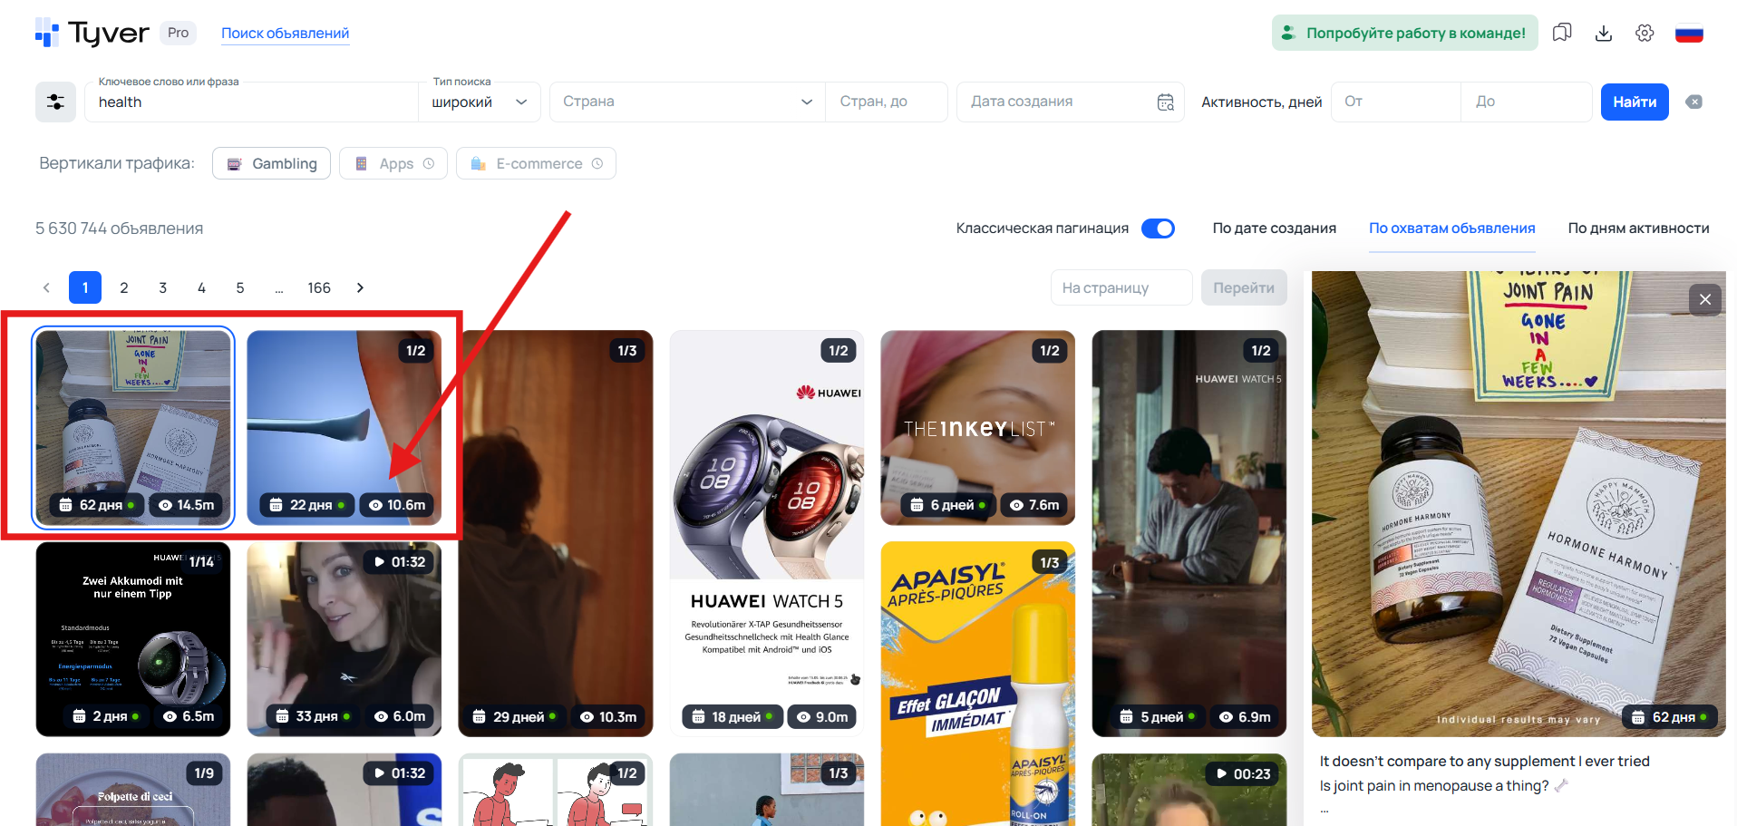Viewport: 1737px width, 826px height.
Task: Sort by По дням активности tab
Action: click(1638, 228)
